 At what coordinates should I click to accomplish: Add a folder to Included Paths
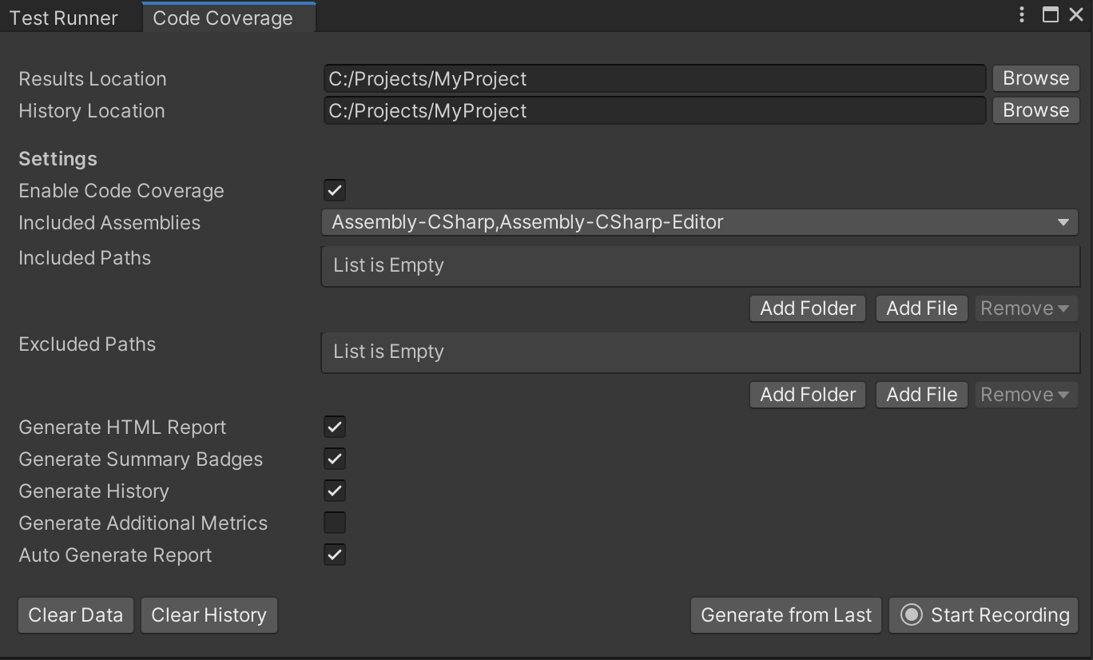click(x=807, y=308)
